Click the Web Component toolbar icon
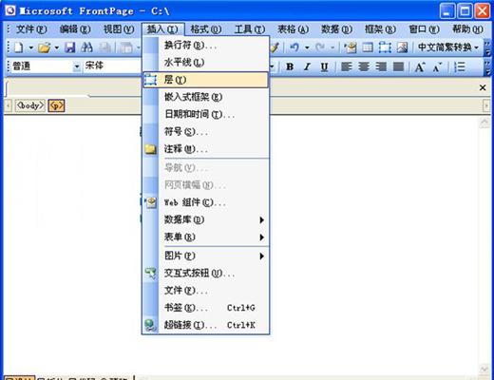Screen dimensions: 494x380 351,47
